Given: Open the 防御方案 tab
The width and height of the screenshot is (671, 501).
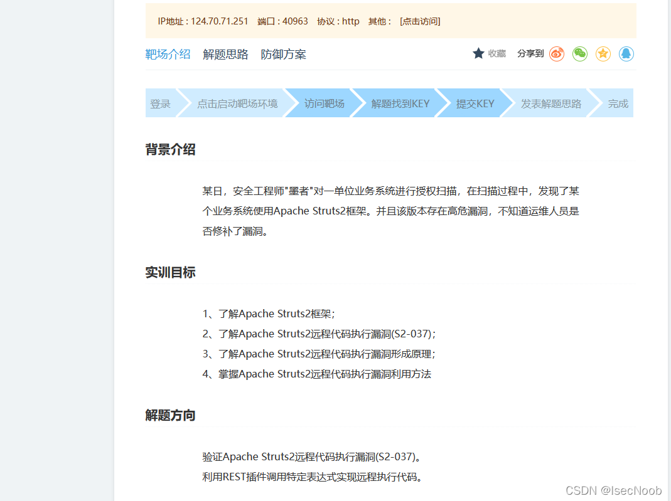Looking at the screenshot, I should point(283,55).
